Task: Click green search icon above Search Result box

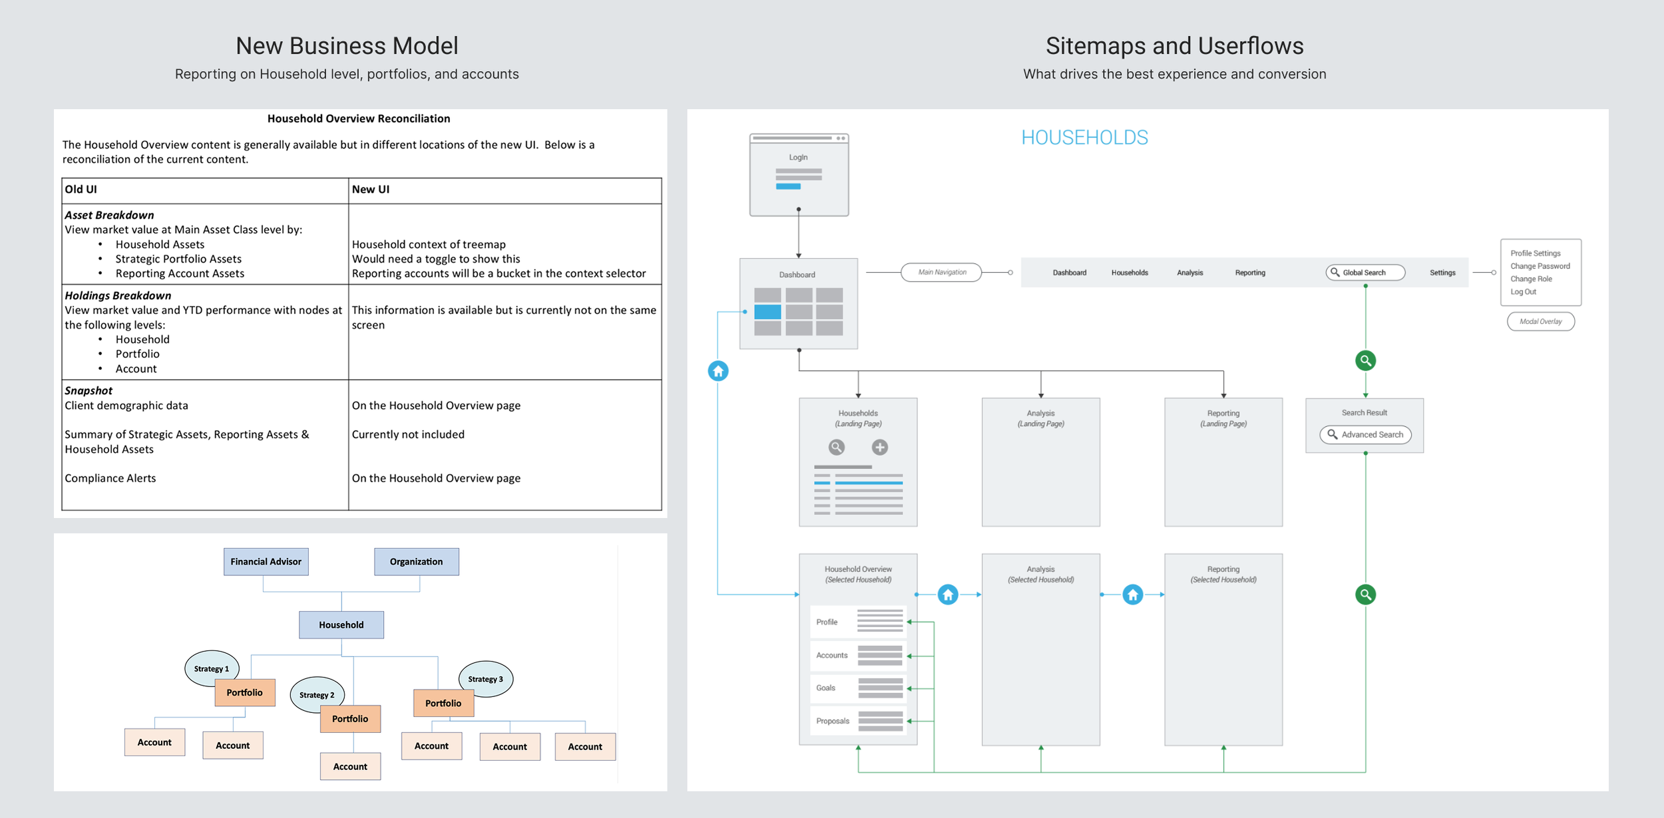Action: click(1365, 360)
